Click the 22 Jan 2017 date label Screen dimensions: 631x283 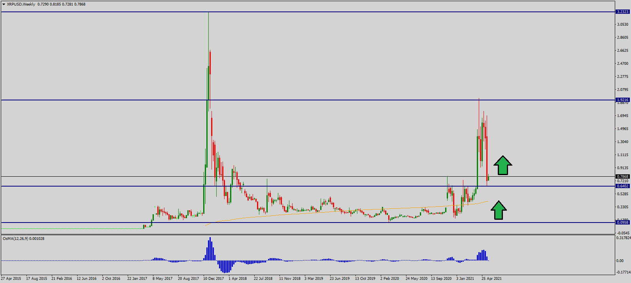(137, 279)
